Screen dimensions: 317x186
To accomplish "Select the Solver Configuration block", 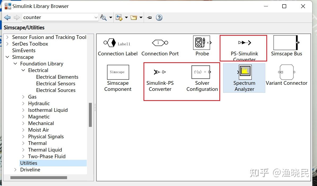I will (x=201, y=72).
